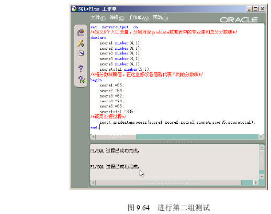Click the output pane horizontal scroll right arrow
The width and height of the screenshot is (271, 214).
pyautogui.click(x=256, y=183)
